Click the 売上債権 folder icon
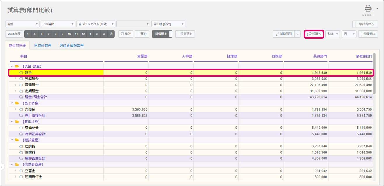 (17, 103)
